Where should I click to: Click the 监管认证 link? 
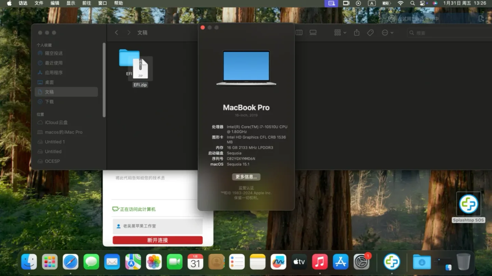246,188
